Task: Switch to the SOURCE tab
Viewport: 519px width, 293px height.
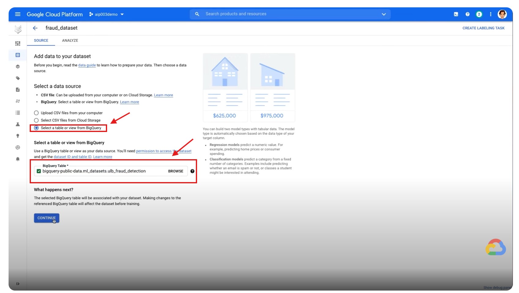Action: tap(41, 41)
